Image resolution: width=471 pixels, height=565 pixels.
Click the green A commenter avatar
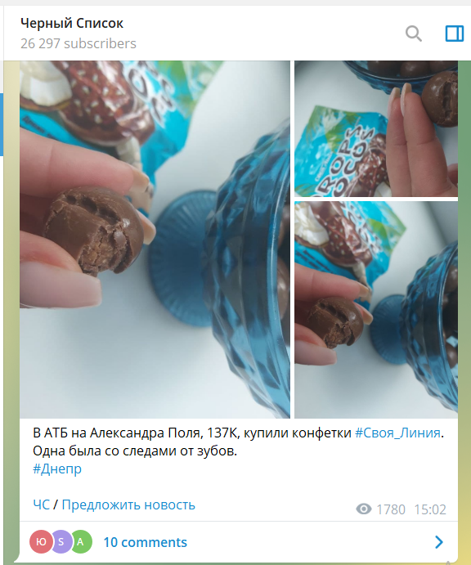click(x=81, y=541)
